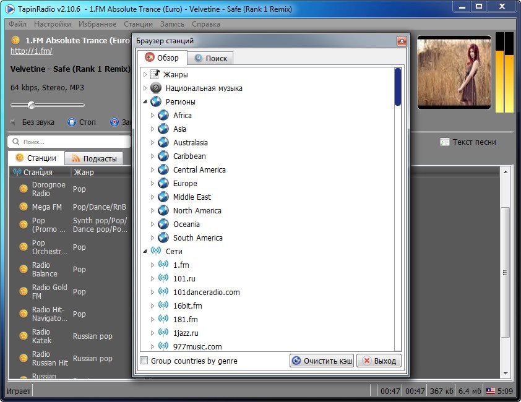Open the Избранное menu

point(97,24)
